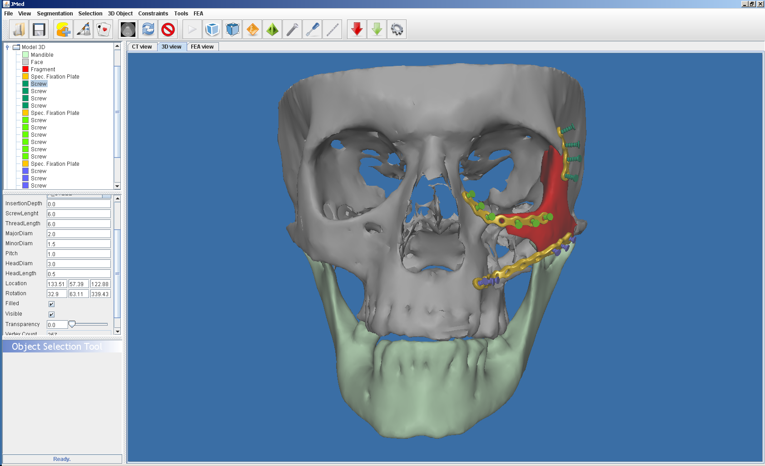The width and height of the screenshot is (765, 466).
Task: Click the paintbrush and paint tube icon
Action: tap(84, 30)
